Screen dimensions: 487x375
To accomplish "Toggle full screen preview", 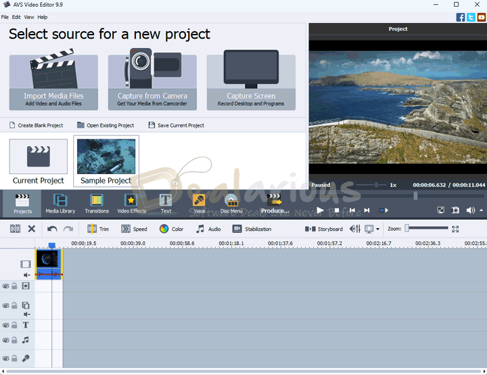I will 441,211.
